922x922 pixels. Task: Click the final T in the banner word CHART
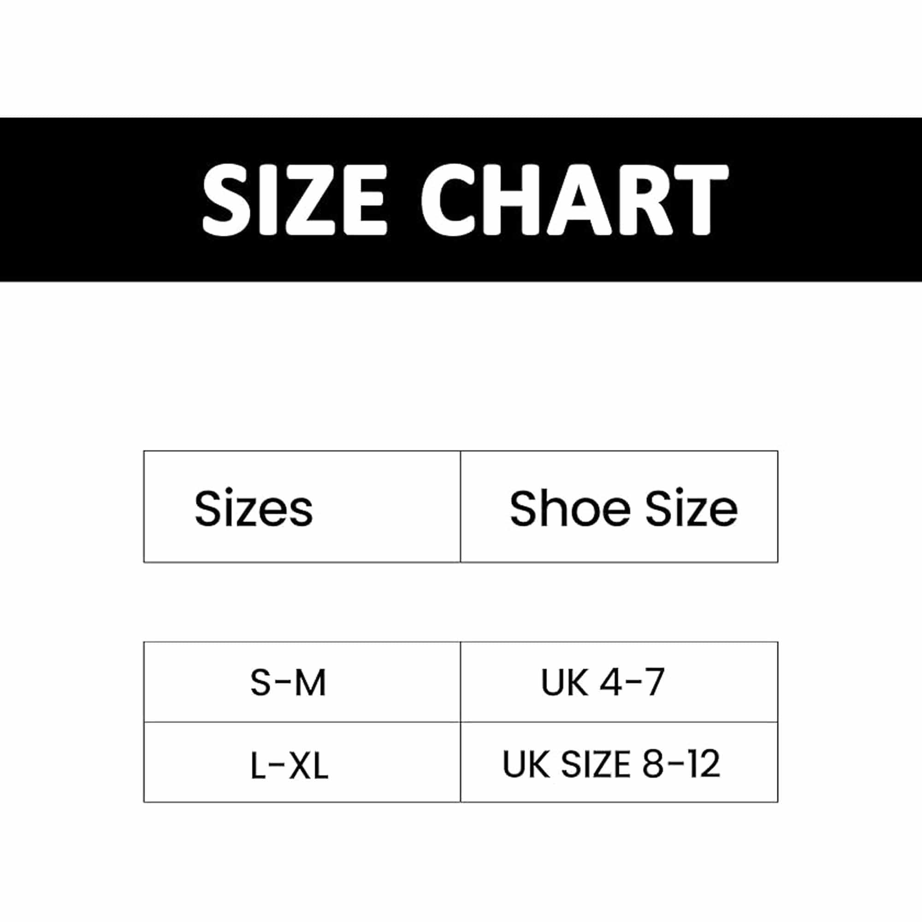click(697, 200)
